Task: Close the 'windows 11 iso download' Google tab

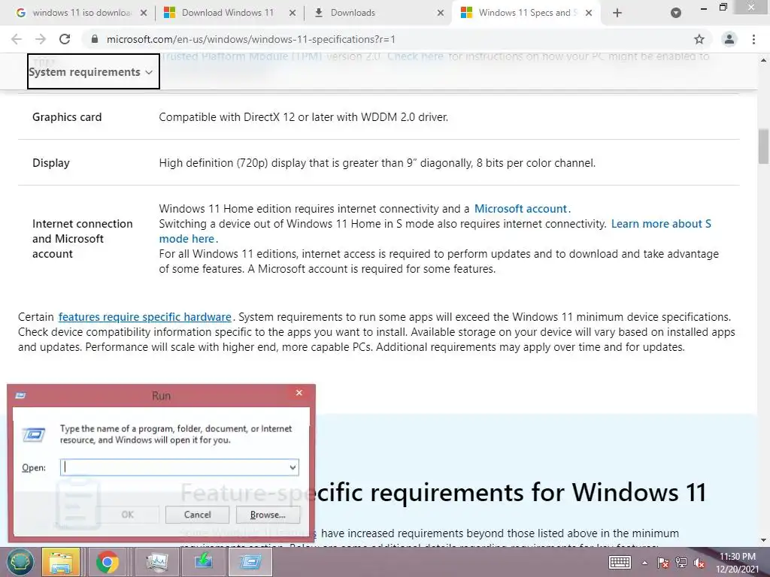Action: 144,13
